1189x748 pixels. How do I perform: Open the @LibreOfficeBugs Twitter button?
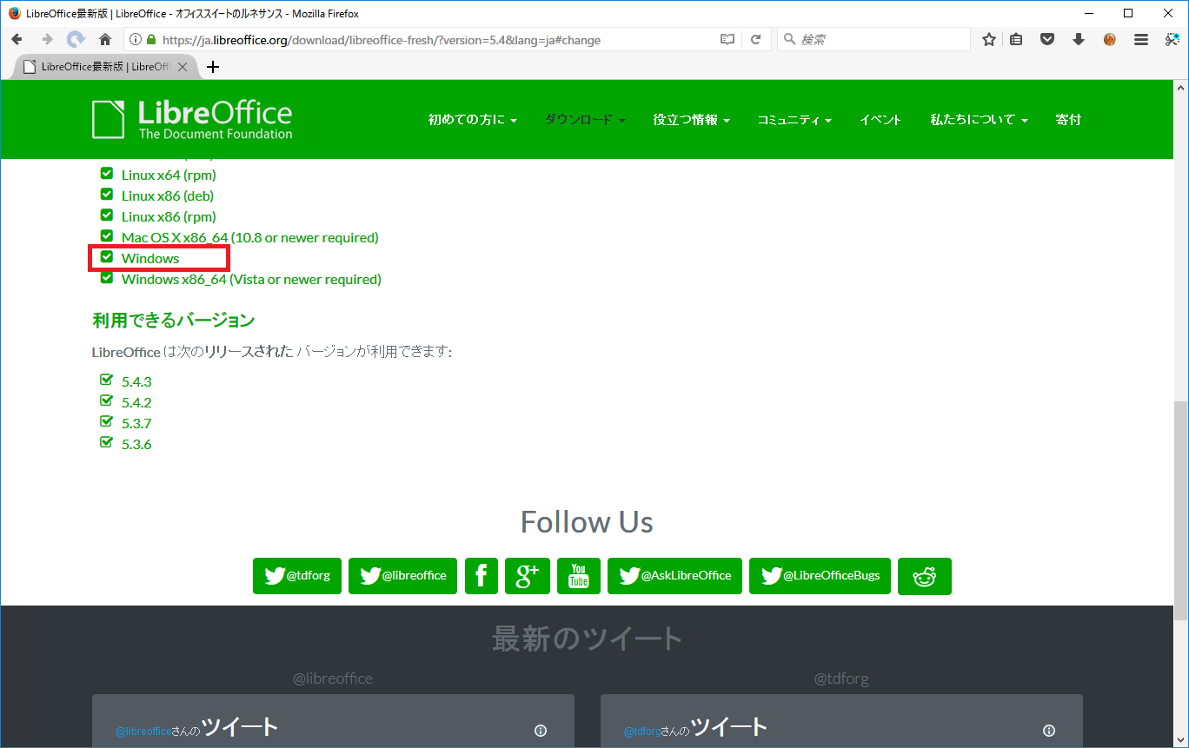(820, 576)
